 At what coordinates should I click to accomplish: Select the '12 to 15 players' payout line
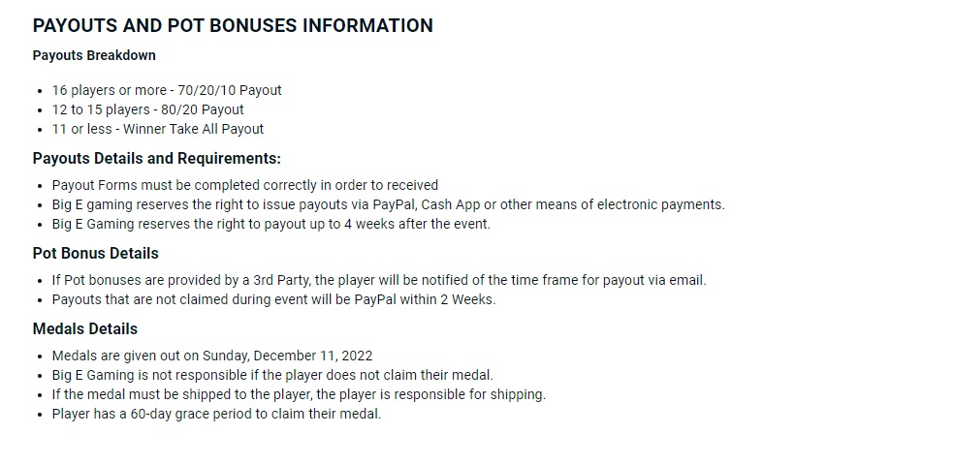click(147, 109)
